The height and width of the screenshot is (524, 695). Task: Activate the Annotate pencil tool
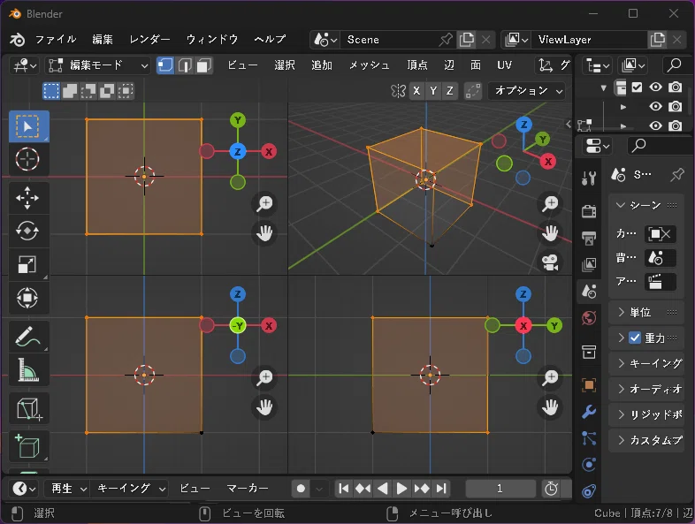pos(27,337)
